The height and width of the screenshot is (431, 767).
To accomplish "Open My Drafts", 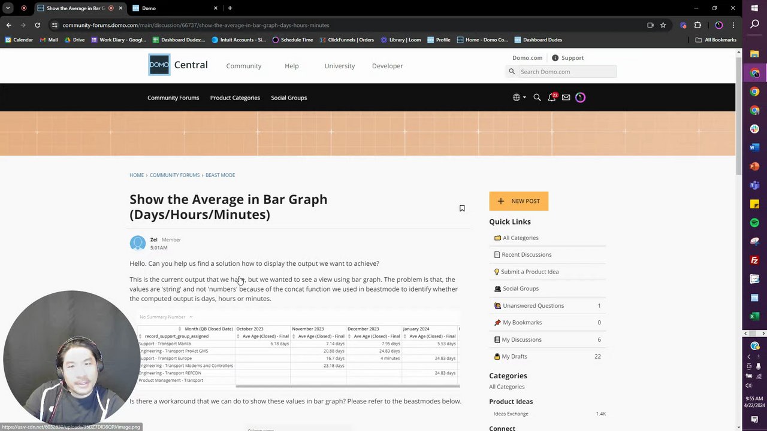I will coord(514,356).
